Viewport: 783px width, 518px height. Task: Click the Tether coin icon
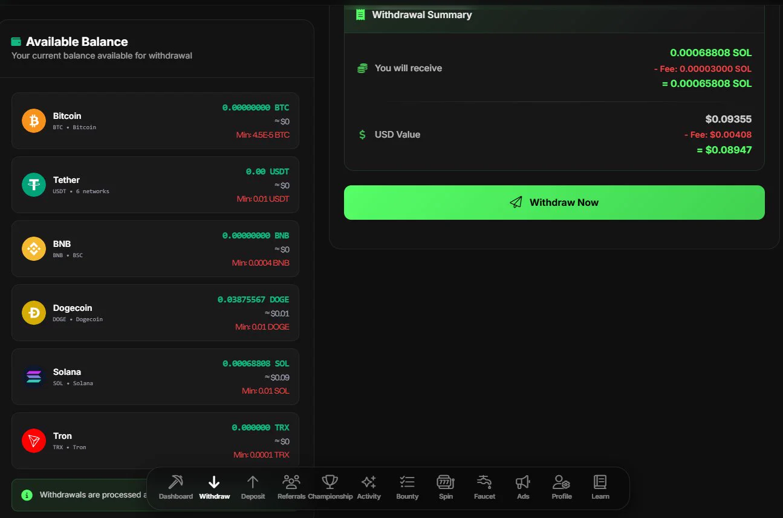pyautogui.click(x=34, y=185)
